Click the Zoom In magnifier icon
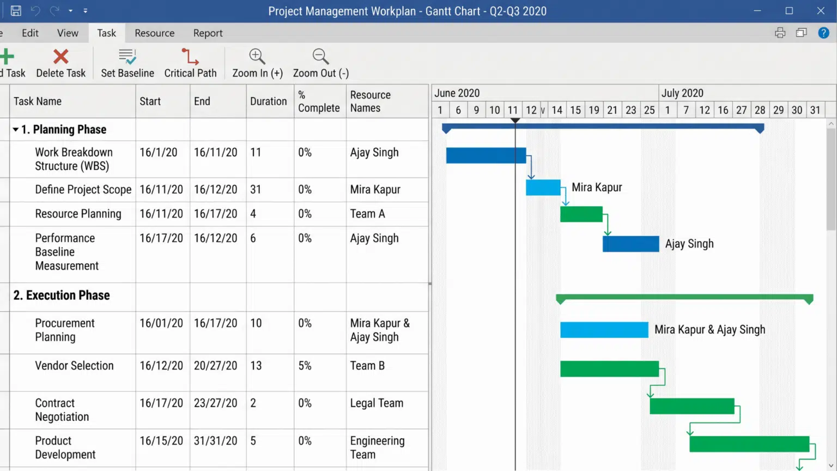Viewport: 837px width, 471px height. click(x=257, y=57)
